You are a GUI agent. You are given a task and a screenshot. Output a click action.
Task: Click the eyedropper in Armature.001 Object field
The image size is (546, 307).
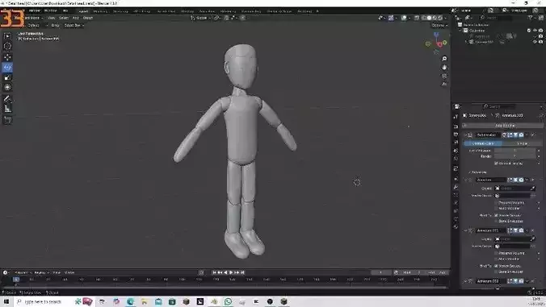pos(532,239)
